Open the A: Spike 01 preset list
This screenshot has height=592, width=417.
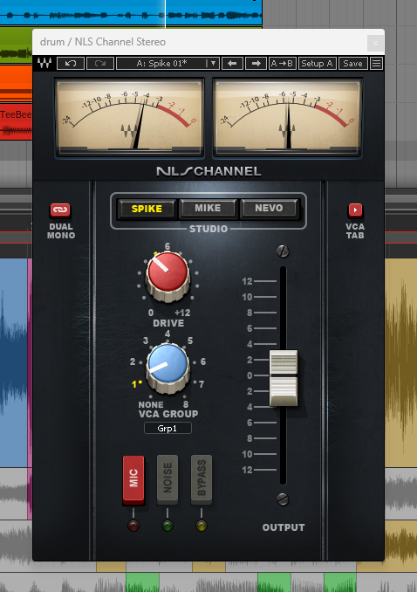[162, 63]
